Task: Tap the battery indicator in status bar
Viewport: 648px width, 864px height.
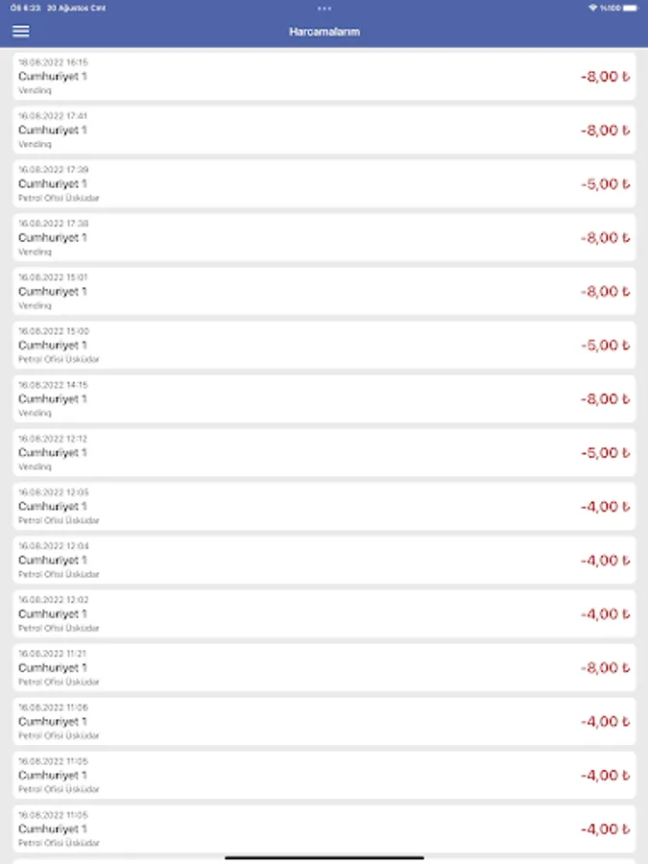Action: pos(629,8)
